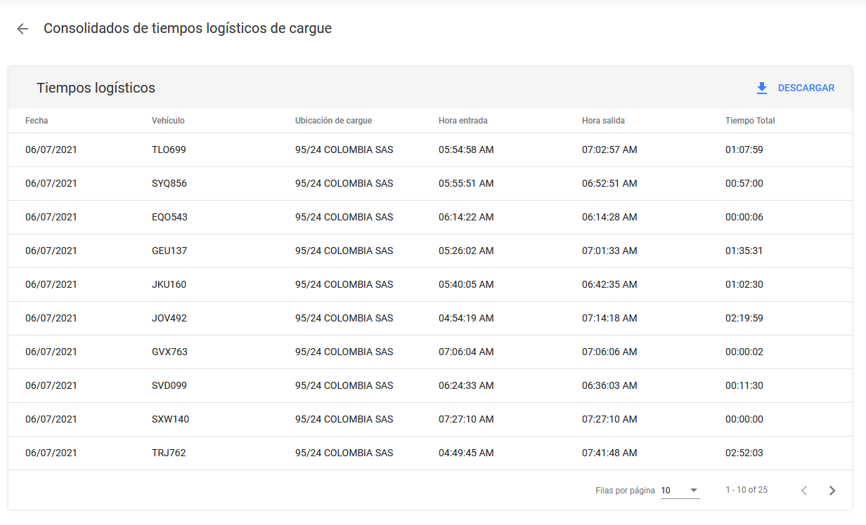
Task: Click the Vehículo column header
Action: 168,121
